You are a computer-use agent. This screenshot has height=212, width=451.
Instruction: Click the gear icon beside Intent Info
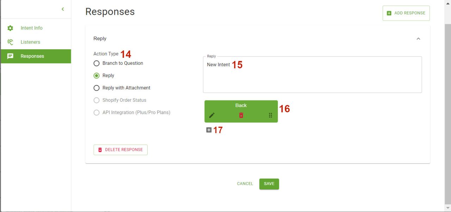pyautogui.click(x=10, y=28)
